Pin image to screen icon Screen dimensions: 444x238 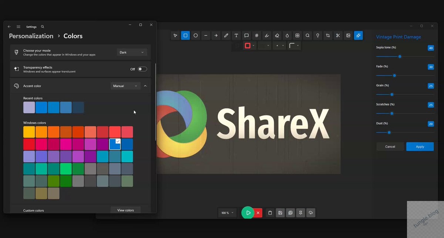(x=301, y=213)
